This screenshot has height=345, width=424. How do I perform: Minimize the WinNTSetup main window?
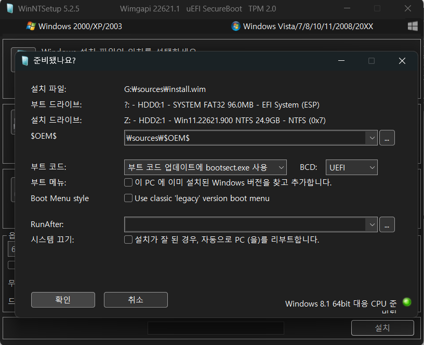[x=347, y=9]
